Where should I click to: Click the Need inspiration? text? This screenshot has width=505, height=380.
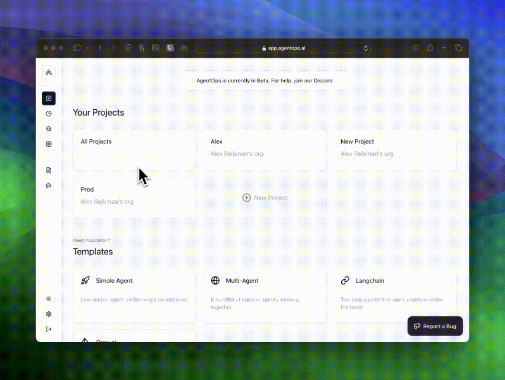[x=91, y=240]
